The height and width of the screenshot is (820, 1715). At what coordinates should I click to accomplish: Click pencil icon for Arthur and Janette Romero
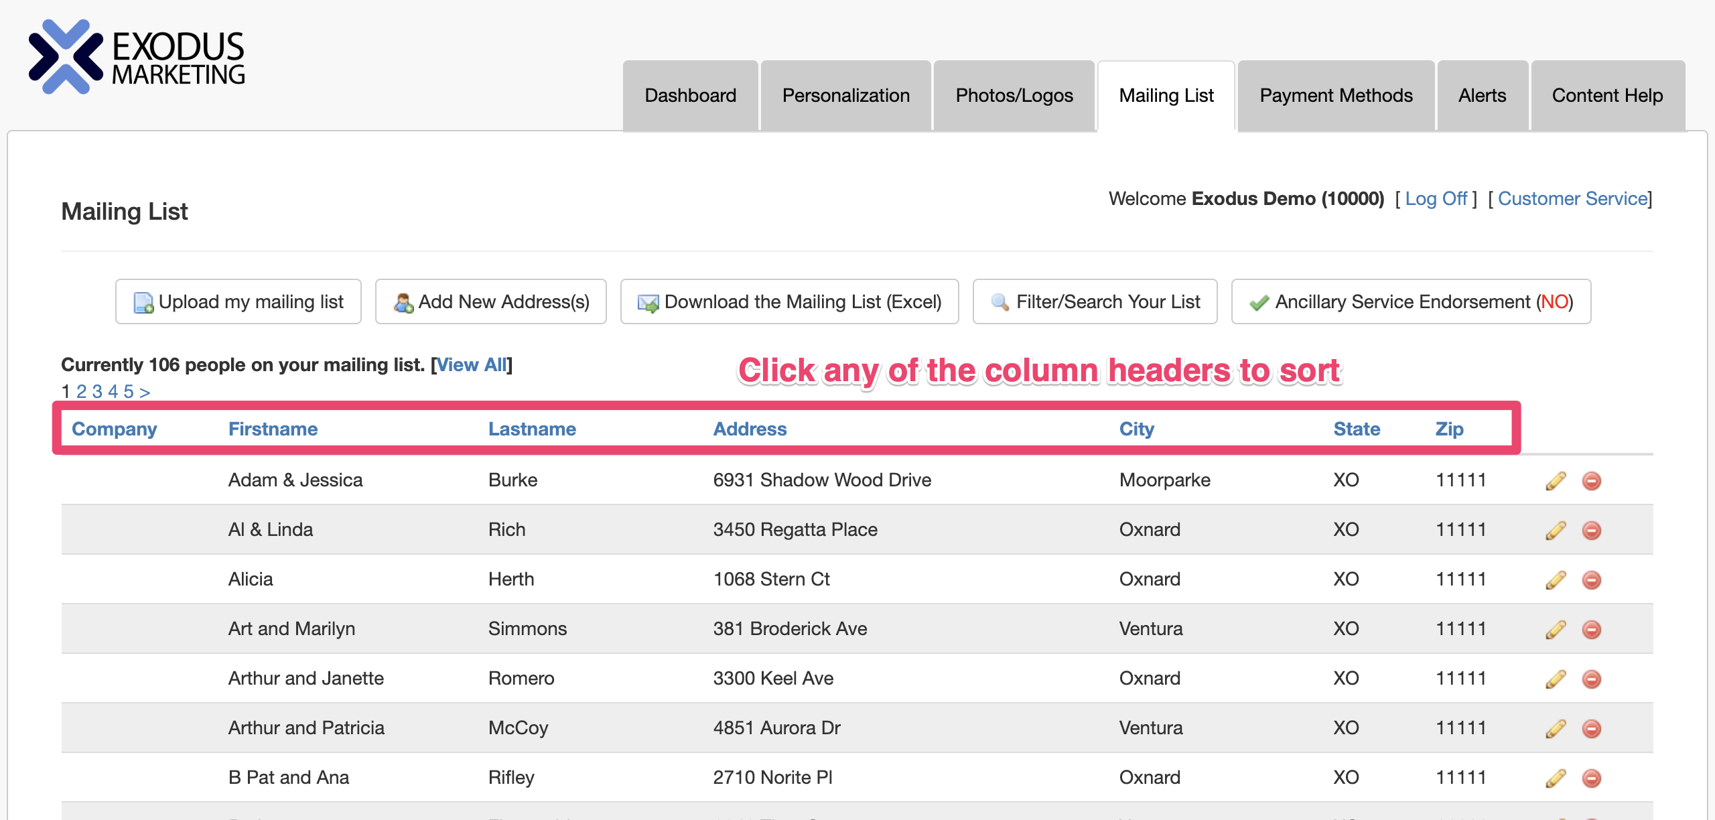pos(1556,679)
